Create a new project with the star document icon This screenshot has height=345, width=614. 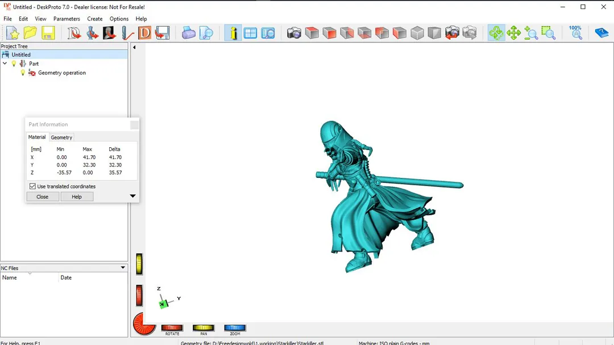(x=13, y=33)
